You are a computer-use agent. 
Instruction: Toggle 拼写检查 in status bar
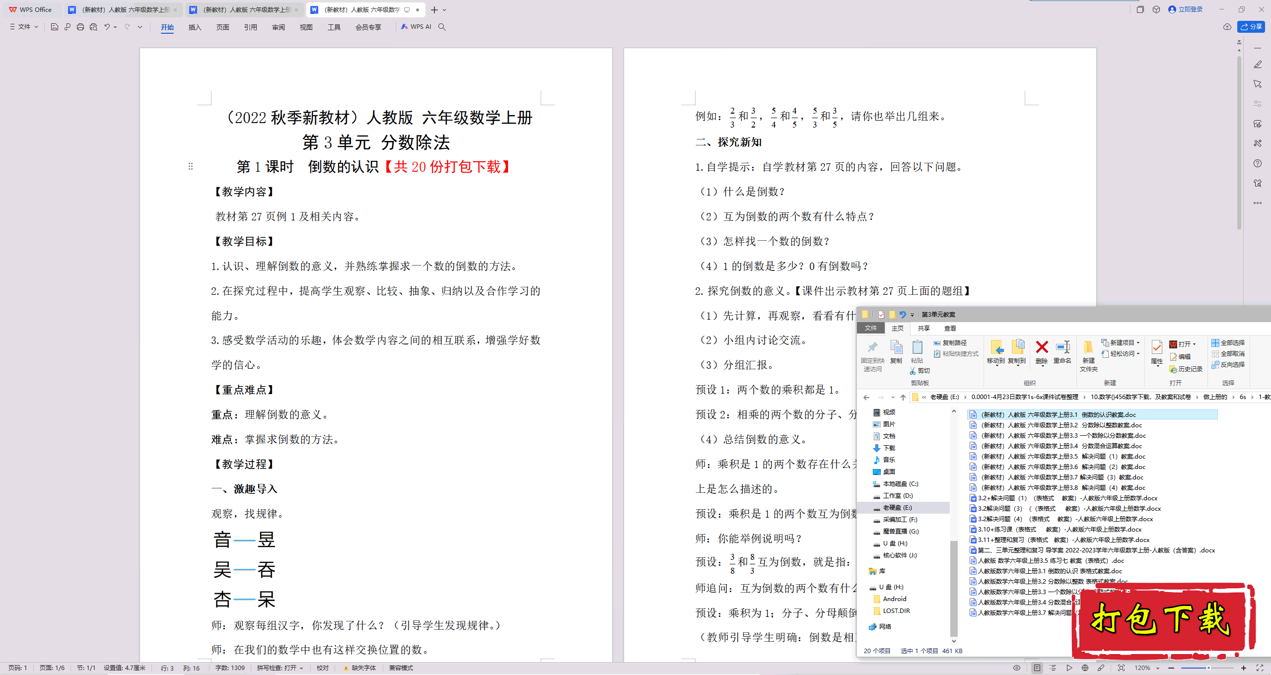(x=280, y=668)
